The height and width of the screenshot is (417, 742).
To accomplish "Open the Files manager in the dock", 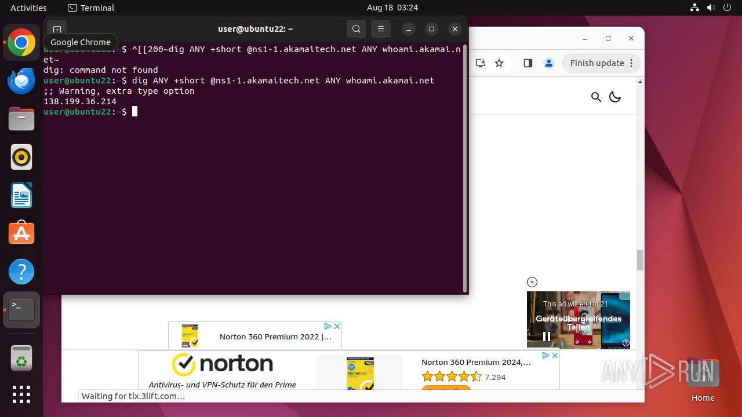I will pyautogui.click(x=21, y=119).
